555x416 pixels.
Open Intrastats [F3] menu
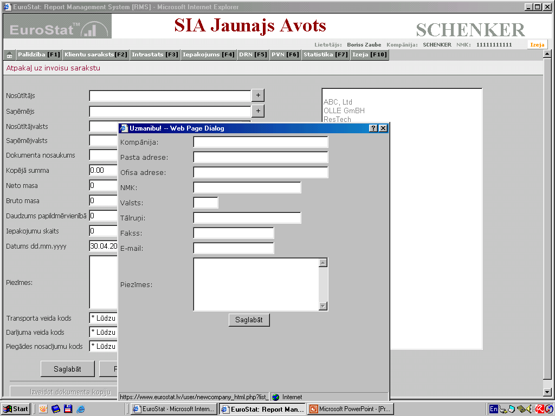(154, 55)
